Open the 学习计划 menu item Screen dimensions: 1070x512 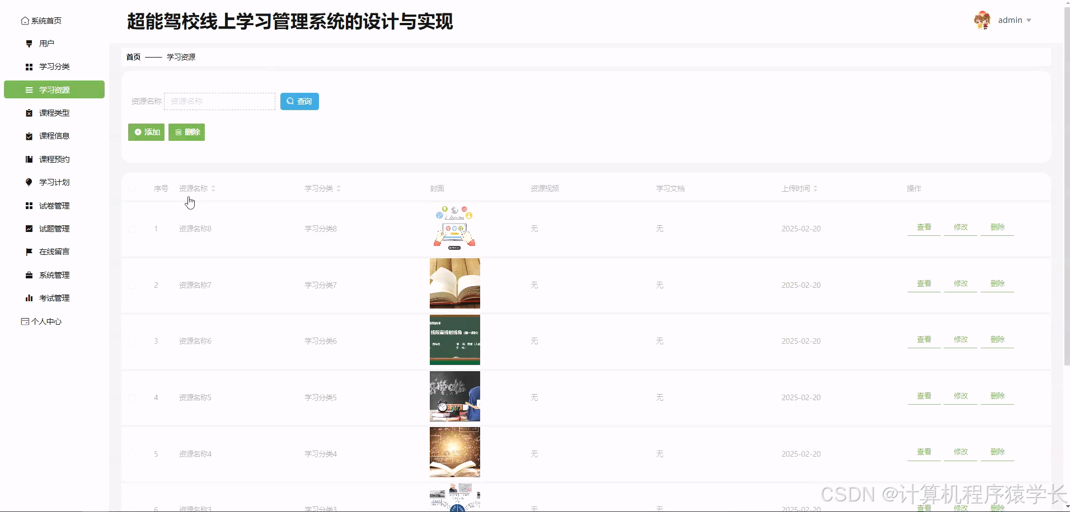[54, 182]
